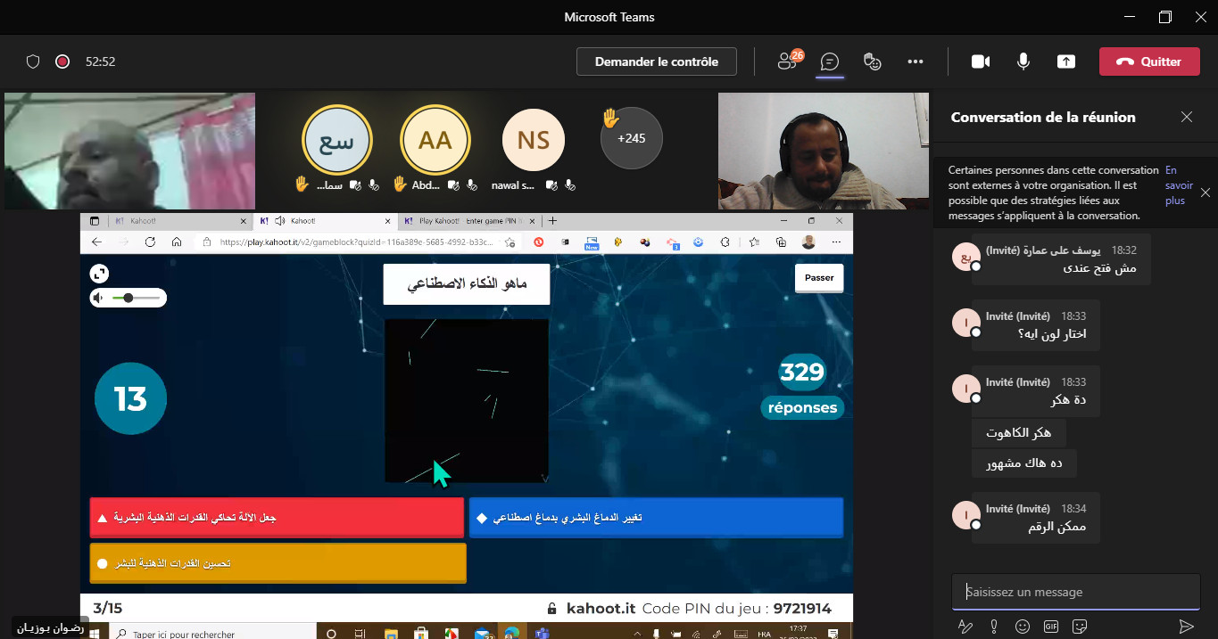Select the AA participant avatar
This screenshot has width=1218, height=639.
pos(435,140)
